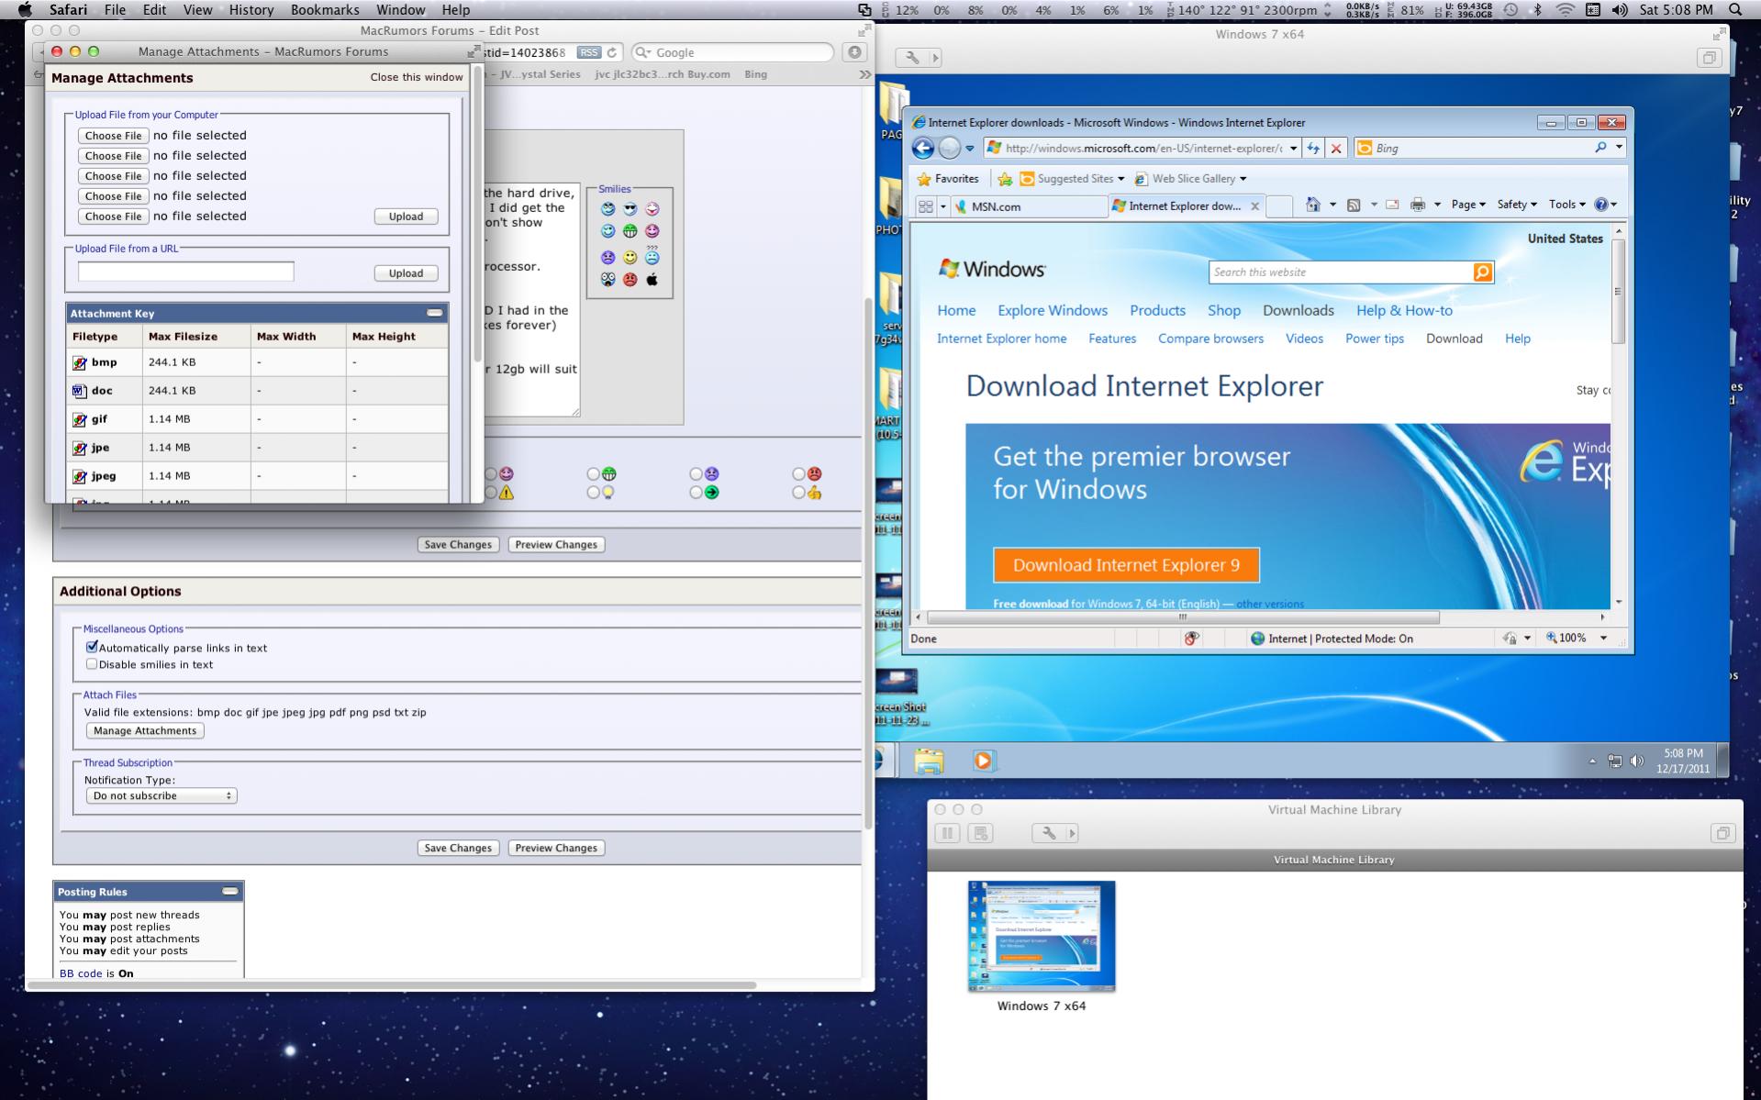Click Download Internet Explorer 9 button
This screenshot has height=1100, width=1761.
point(1126,565)
